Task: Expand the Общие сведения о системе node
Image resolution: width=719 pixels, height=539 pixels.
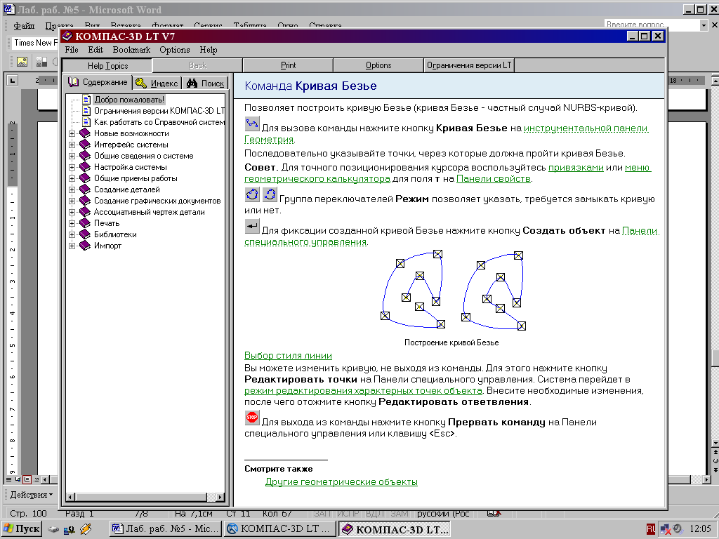Action: click(x=72, y=156)
